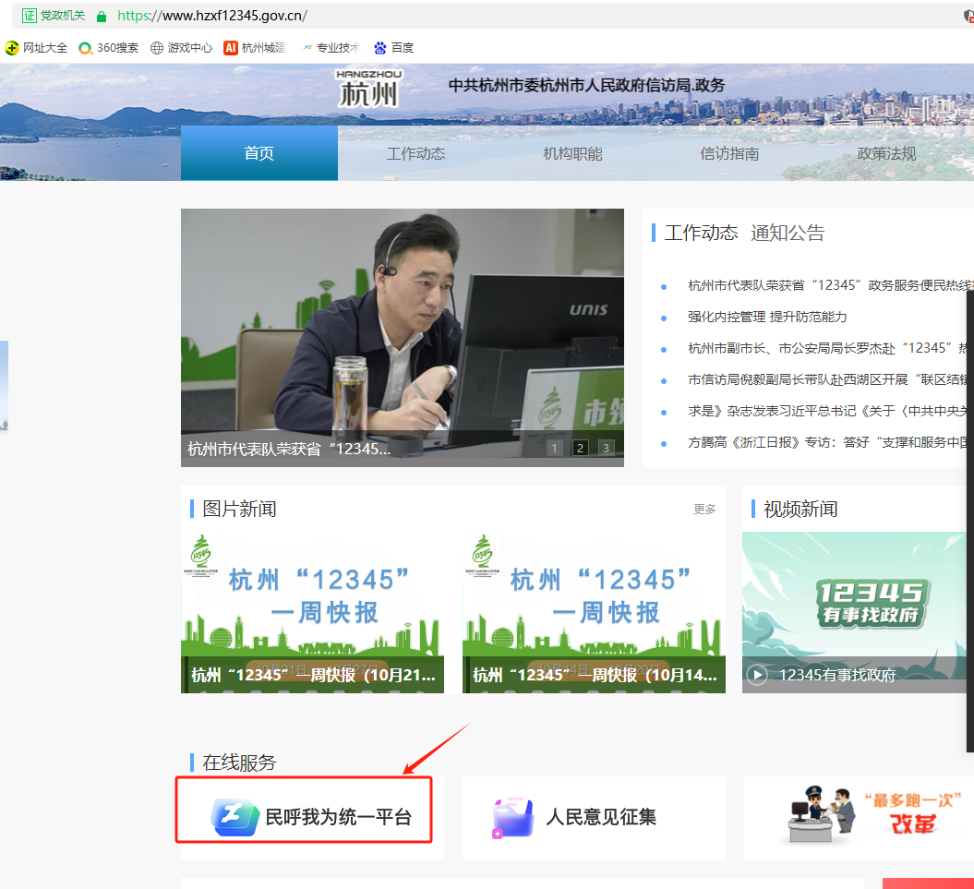
Task: Show carousel slide 2
Action: click(x=580, y=448)
